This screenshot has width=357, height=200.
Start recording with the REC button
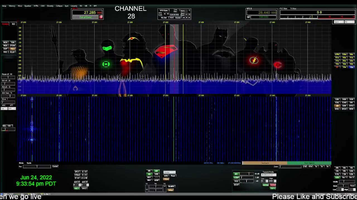[x=5, y=52]
